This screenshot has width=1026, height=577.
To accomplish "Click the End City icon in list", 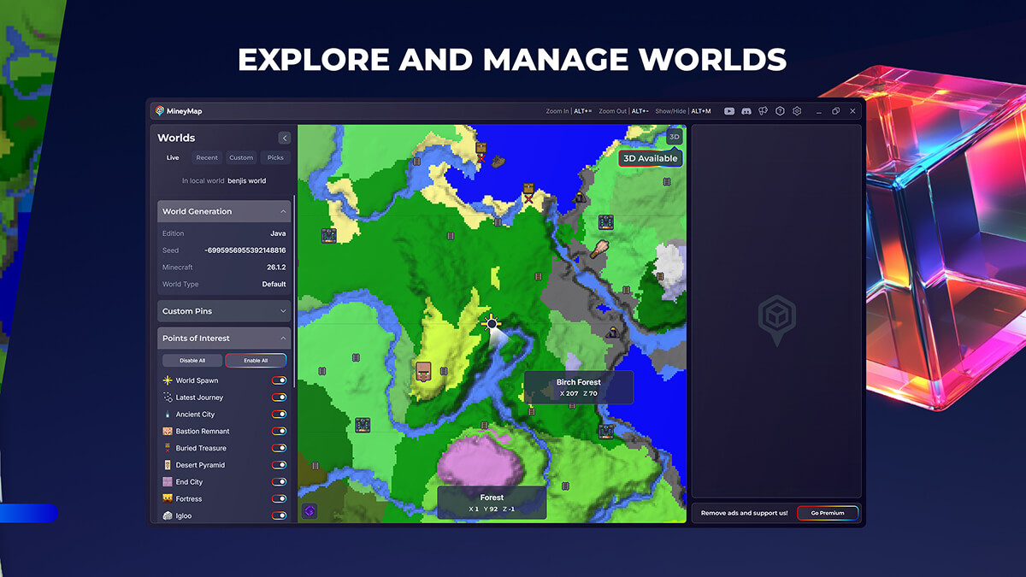I will (168, 482).
